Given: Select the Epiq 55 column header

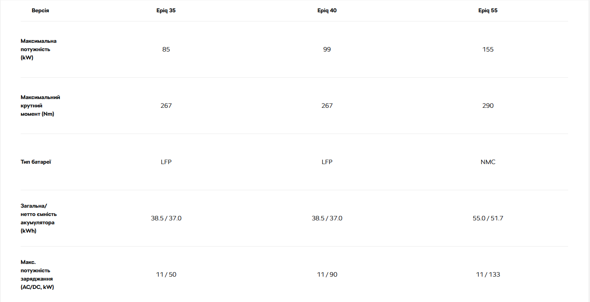Looking at the screenshot, I should (488, 11).
